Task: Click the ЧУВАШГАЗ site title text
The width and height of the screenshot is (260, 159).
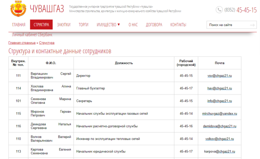Action: pyautogui.click(x=47, y=9)
